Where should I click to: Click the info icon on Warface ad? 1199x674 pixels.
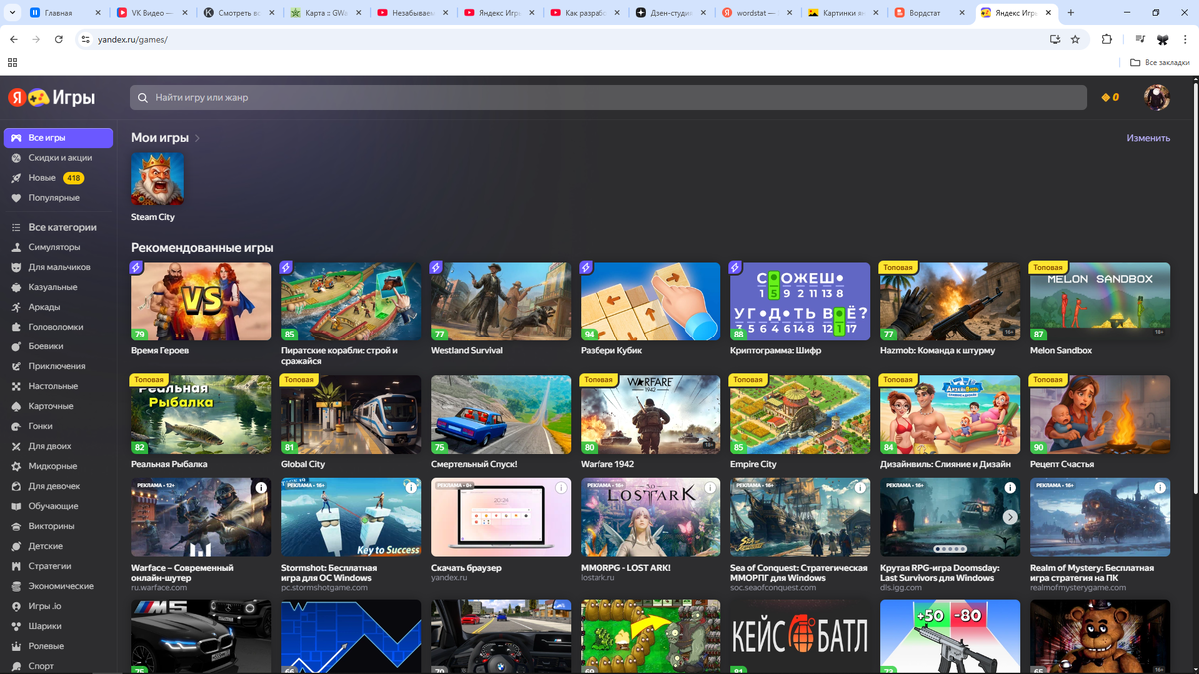(x=261, y=488)
